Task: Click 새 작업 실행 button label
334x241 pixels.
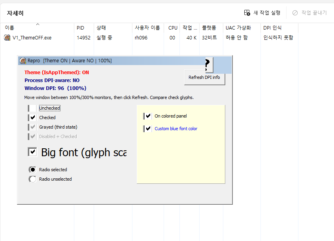Action: [267, 13]
